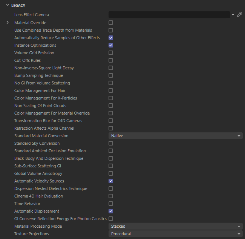The height and width of the screenshot is (239, 245).
Task: Enable Standard Sky Conversion
Action: 111,143
